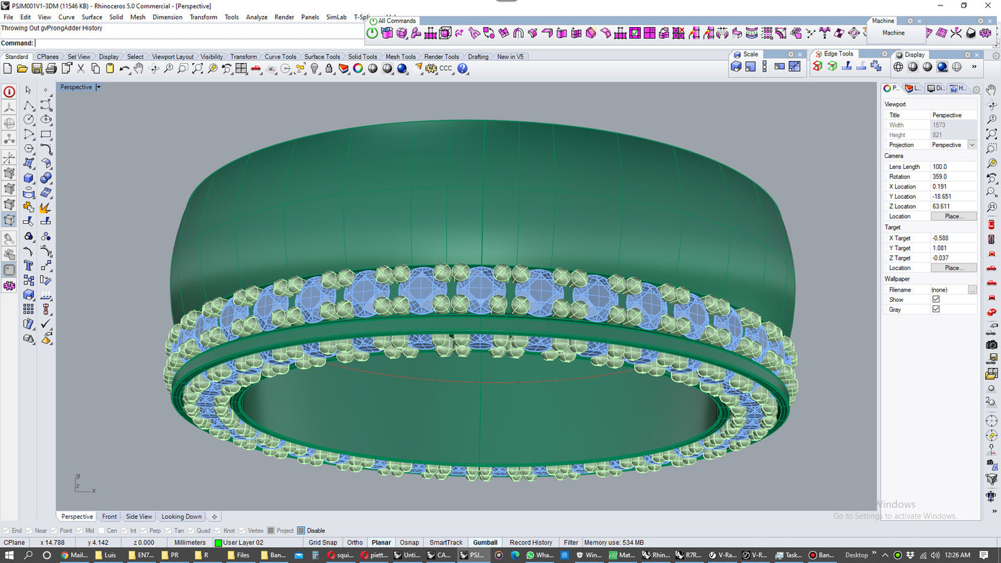This screenshot has height=563, width=1001.
Task: Open the Analyze menu
Action: 256,17
